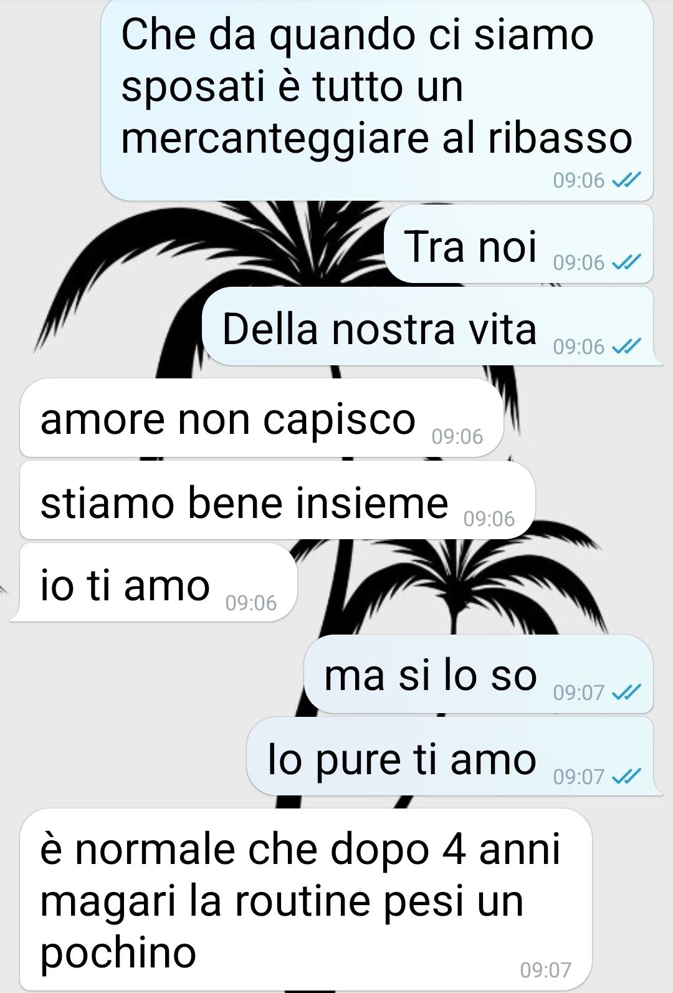Tap the 09:07 timestamp on 'ma si lo so'
The width and height of the screenshot is (673, 993).
pos(579,693)
